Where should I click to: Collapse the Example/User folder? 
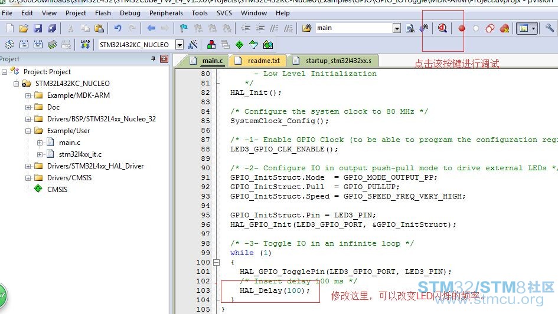28,131
